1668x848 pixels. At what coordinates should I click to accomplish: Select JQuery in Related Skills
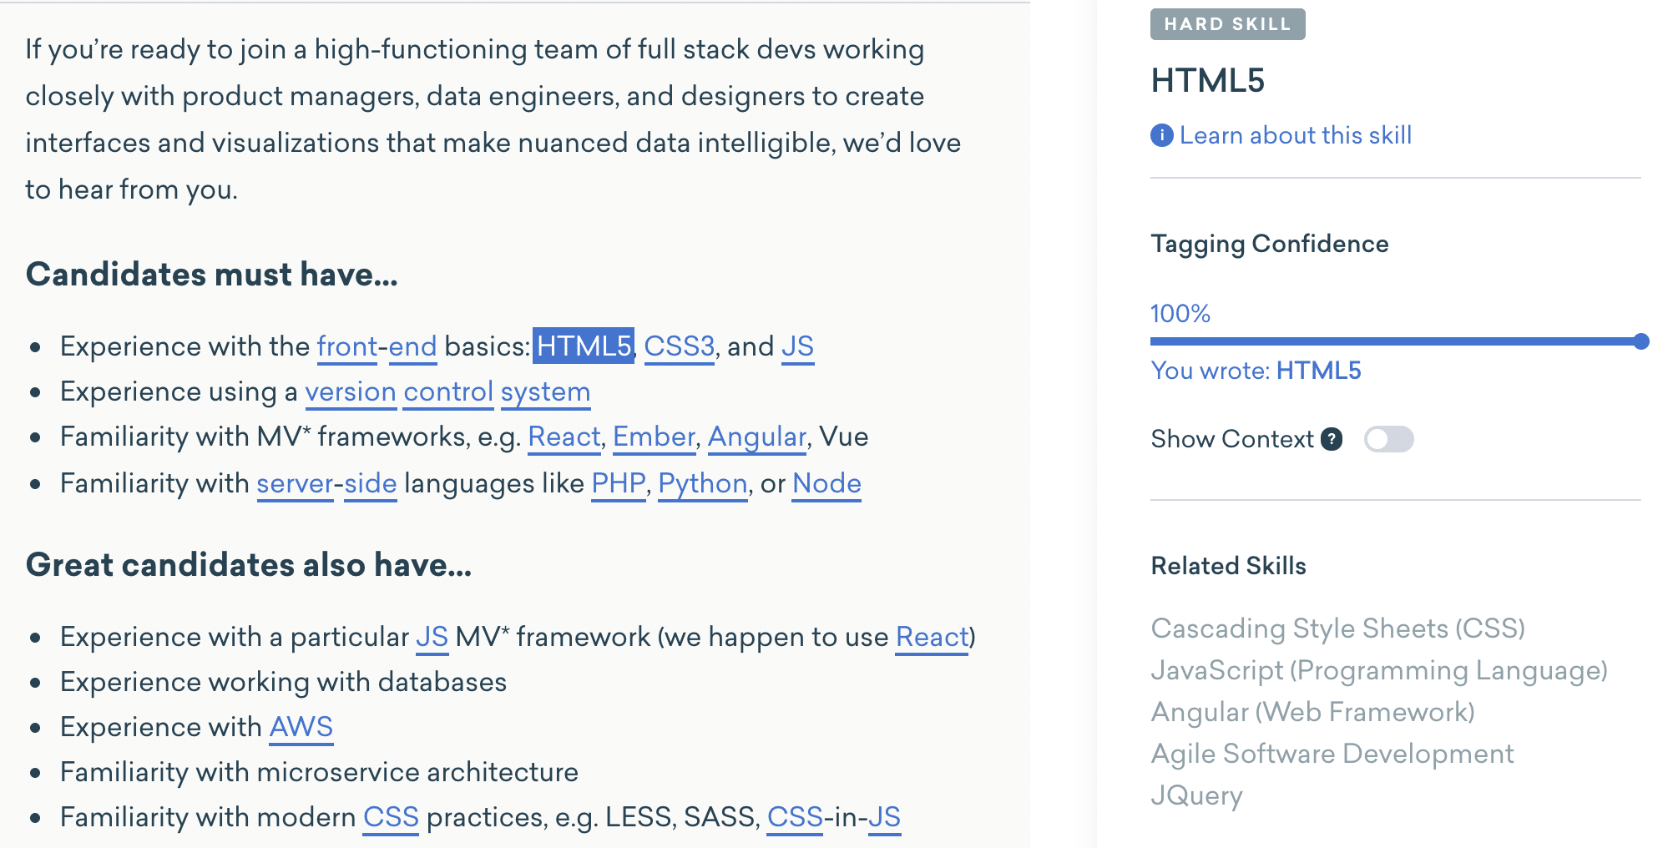[1196, 795]
